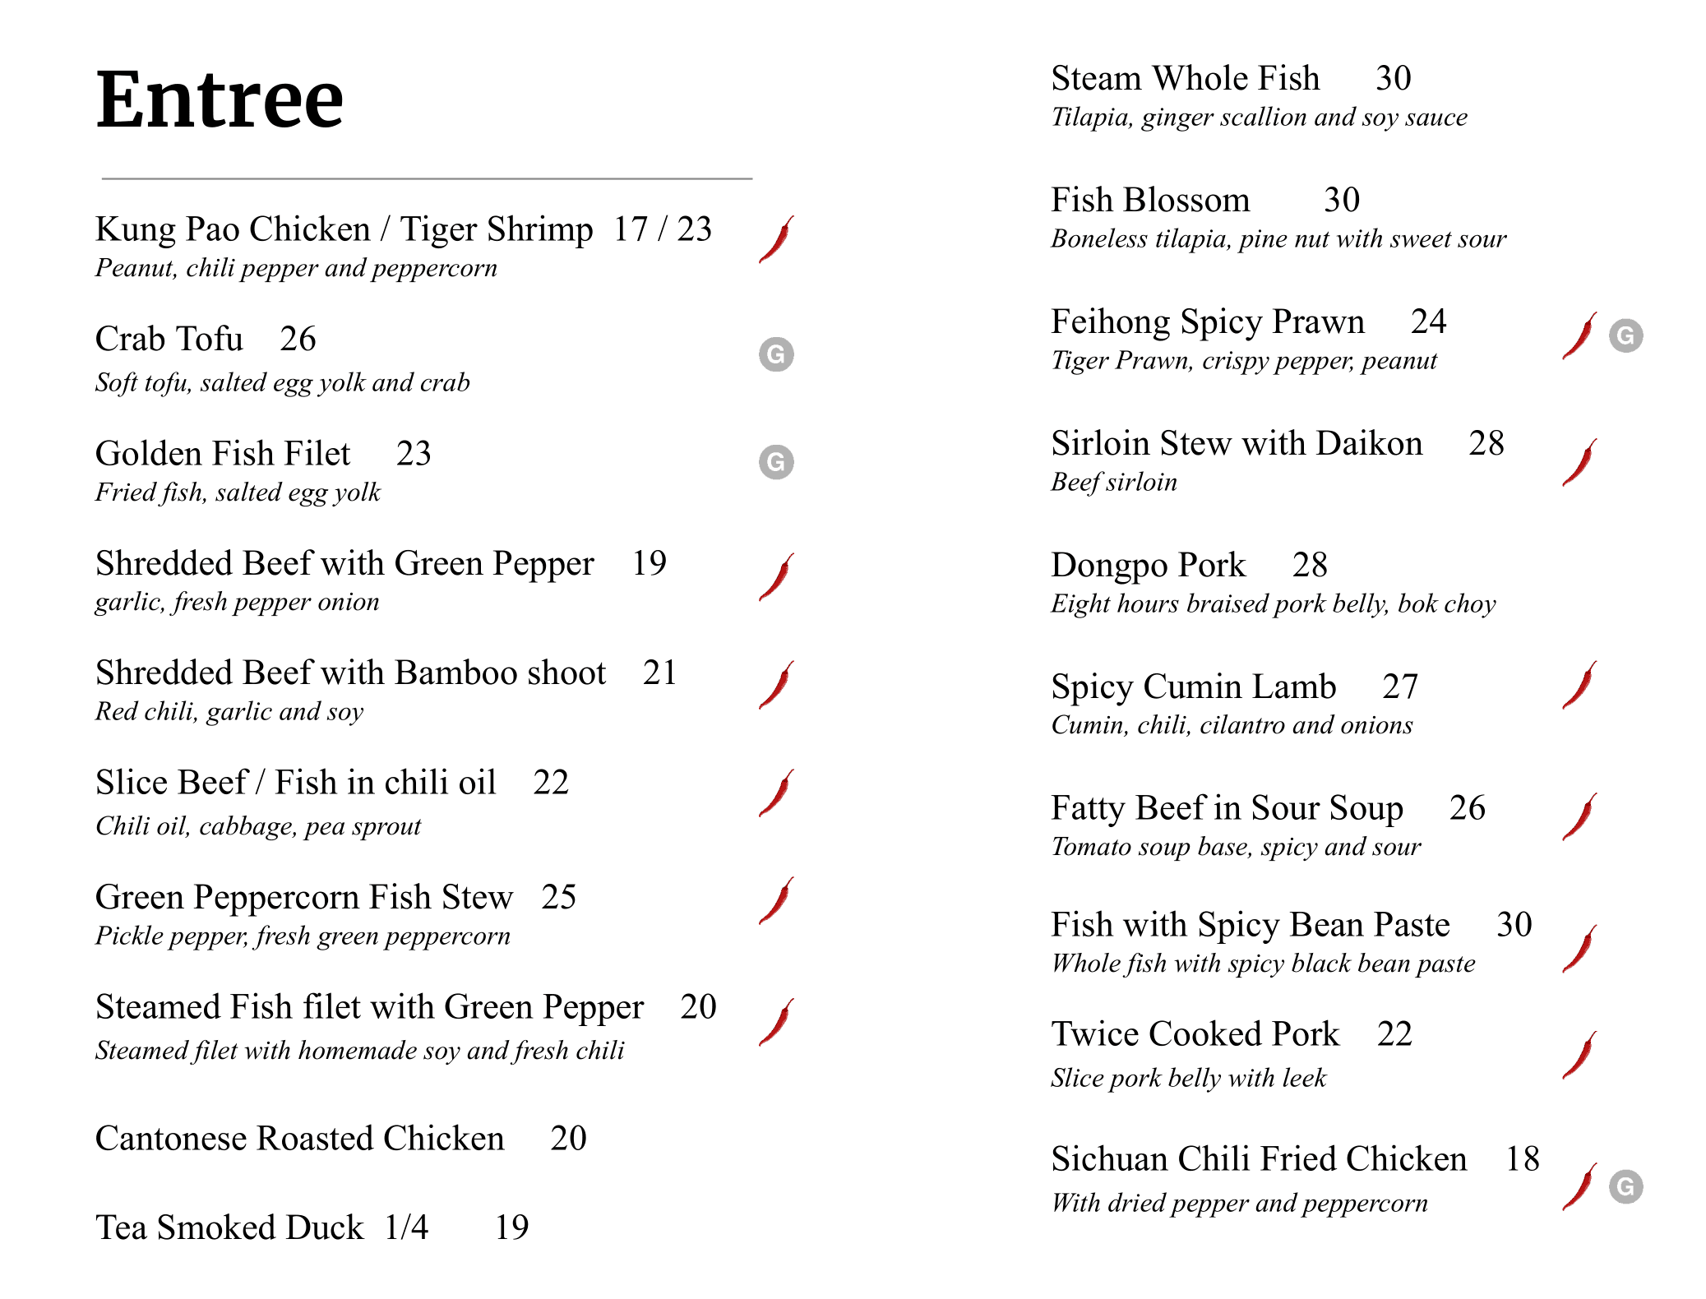This screenshot has height=1299, width=1706.
Task: Click the chili pepper next to Twice Cooked Pork
Action: pos(1580,1055)
